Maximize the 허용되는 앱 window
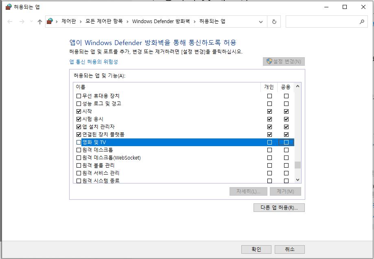This screenshot has width=374, height=259. click(x=345, y=7)
